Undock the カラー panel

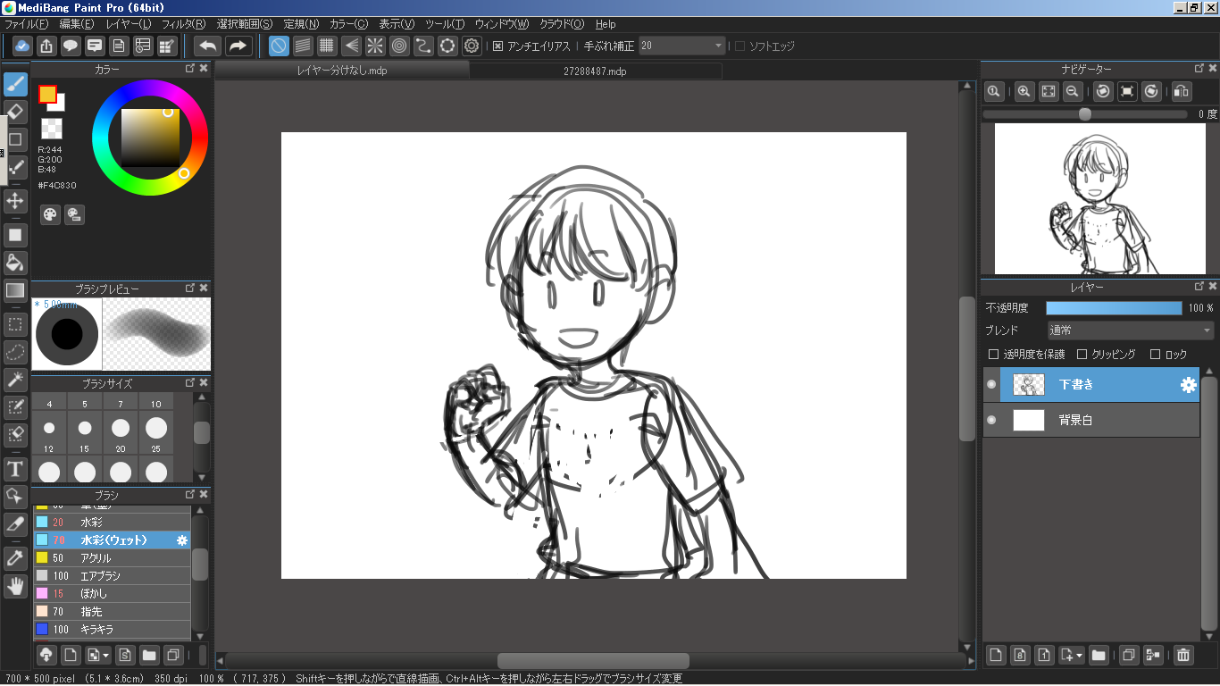190,68
